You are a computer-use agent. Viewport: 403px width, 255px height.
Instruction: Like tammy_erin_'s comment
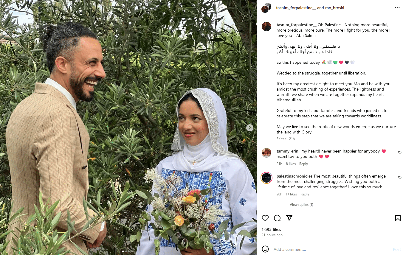pos(400,153)
